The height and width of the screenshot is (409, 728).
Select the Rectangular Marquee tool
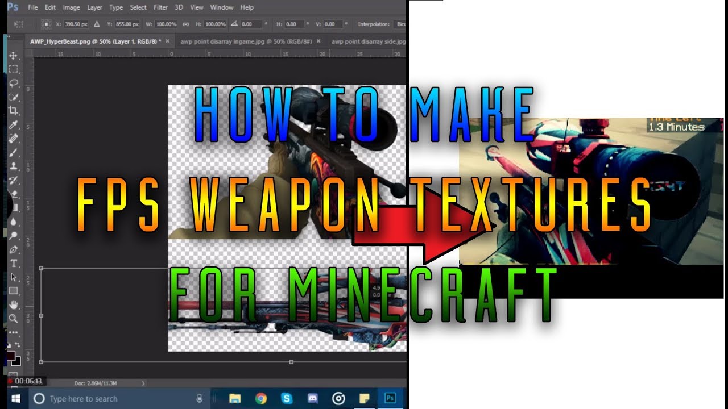coord(14,69)
